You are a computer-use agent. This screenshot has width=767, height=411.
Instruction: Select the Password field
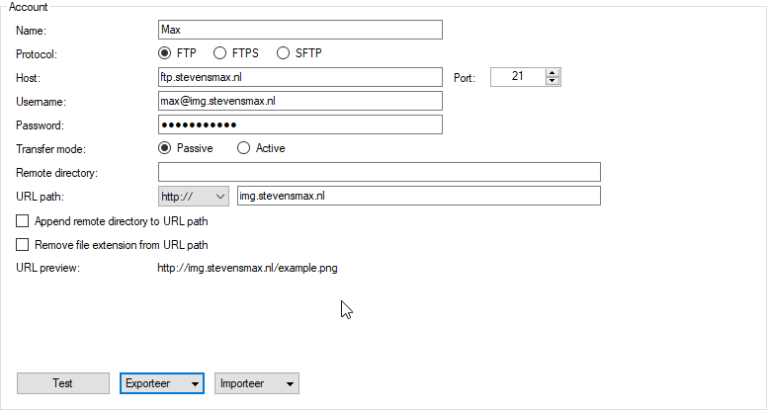click(x=299, y=124)
